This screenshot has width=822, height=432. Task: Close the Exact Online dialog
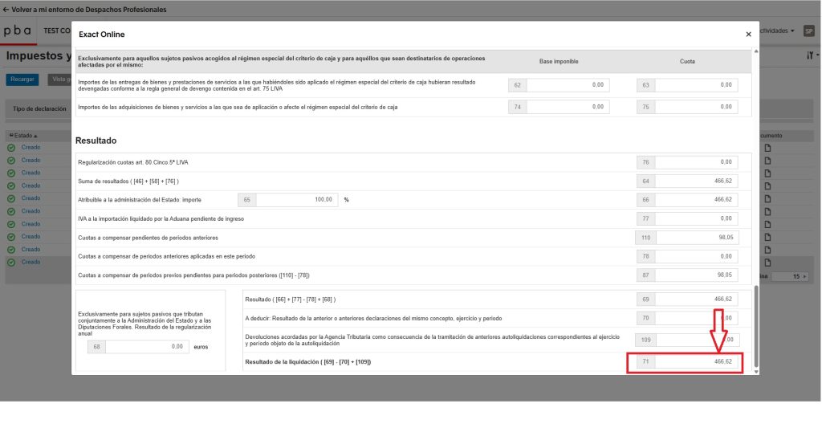748,35
